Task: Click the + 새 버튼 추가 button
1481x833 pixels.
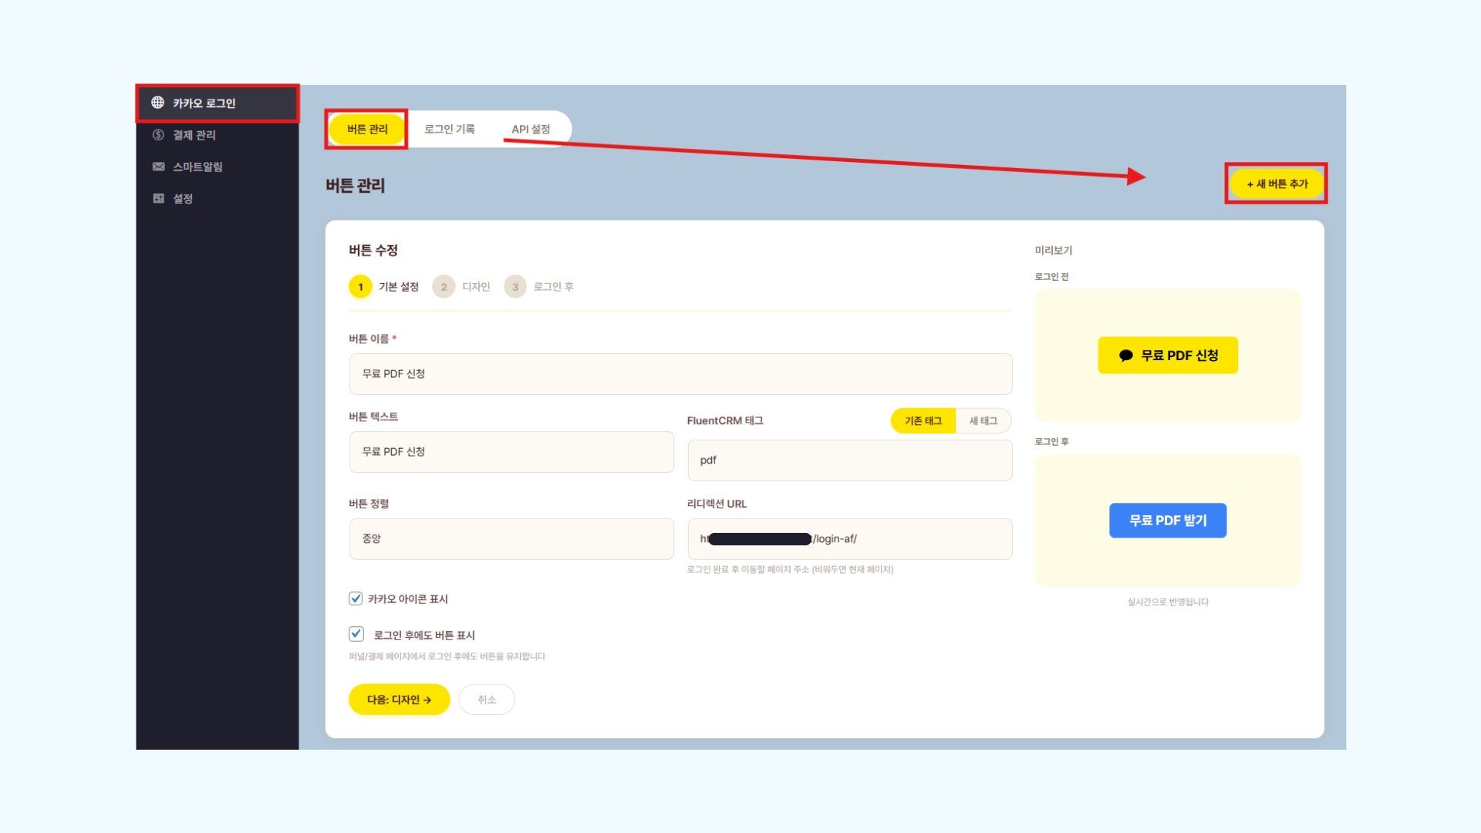Action: [1277, 184]
